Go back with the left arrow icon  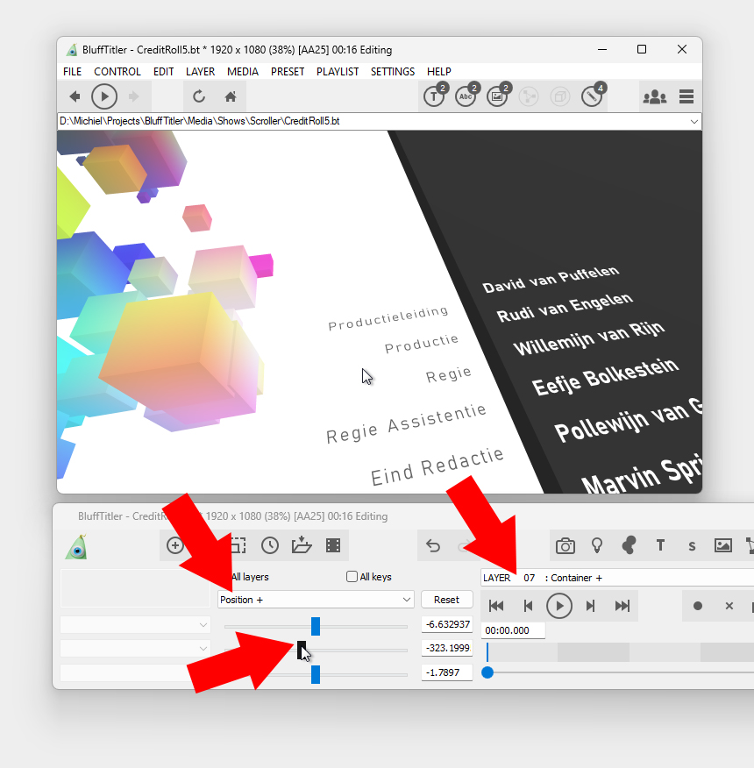[x=75, y=96]
